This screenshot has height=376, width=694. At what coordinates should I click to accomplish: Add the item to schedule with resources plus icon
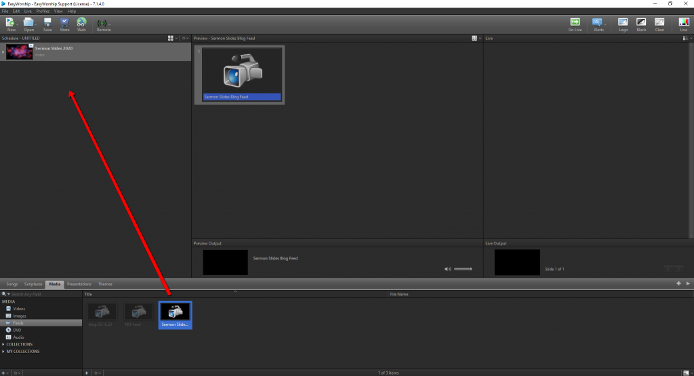[x=678, y=284]
